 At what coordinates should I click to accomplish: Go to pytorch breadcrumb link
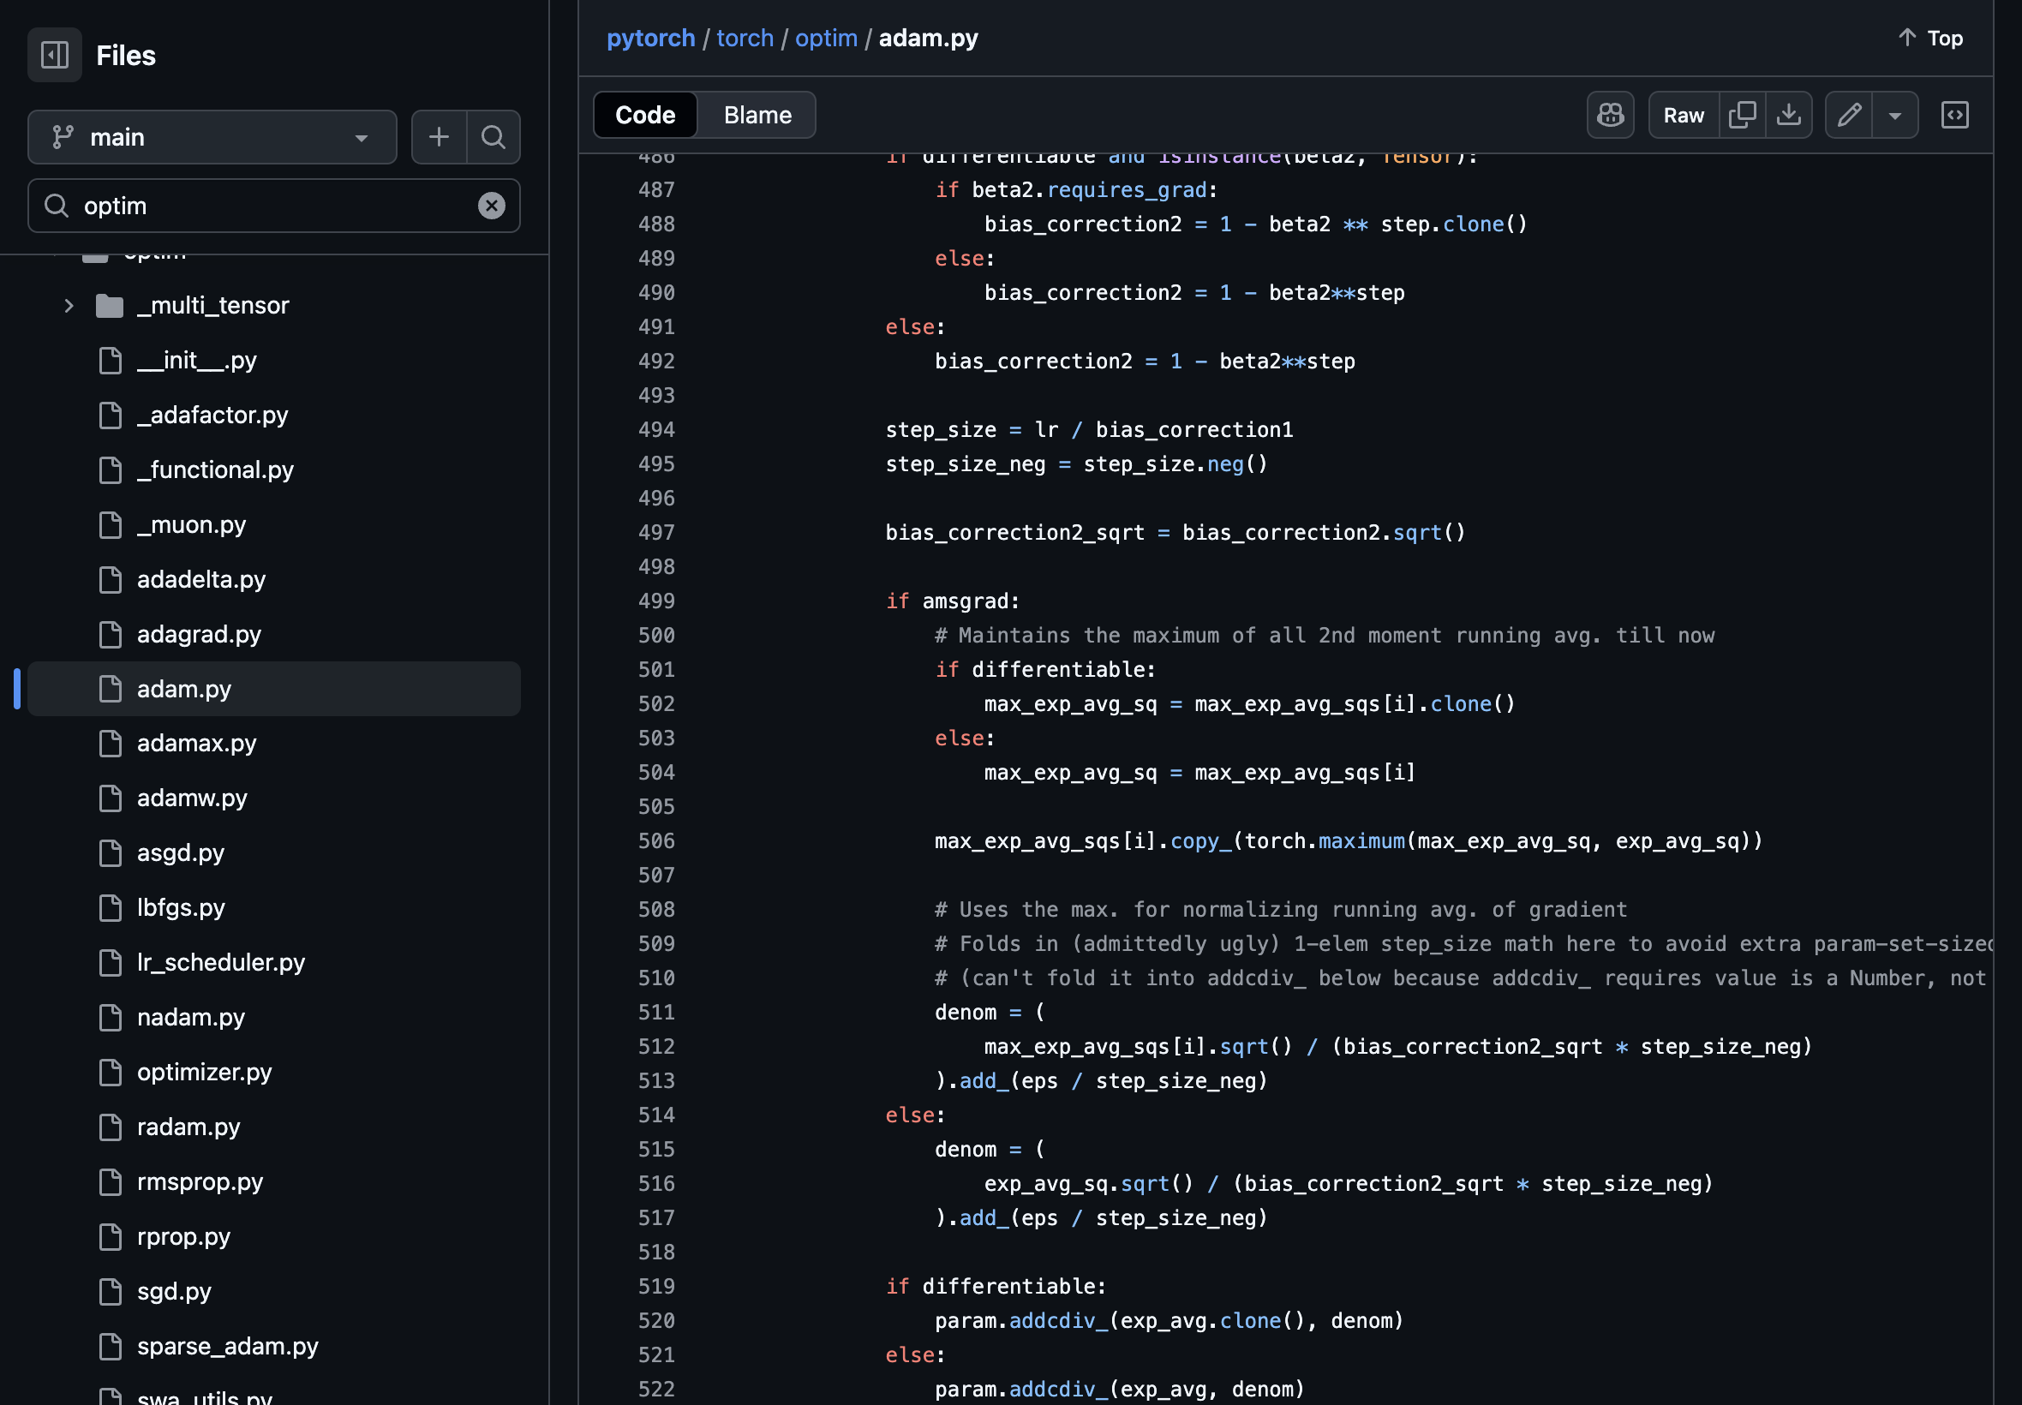[649, 38]
